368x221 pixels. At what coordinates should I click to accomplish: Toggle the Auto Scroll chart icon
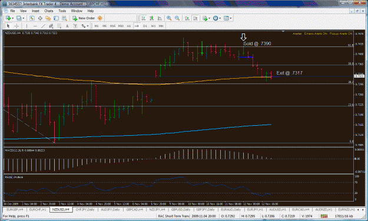coord(187,18)
